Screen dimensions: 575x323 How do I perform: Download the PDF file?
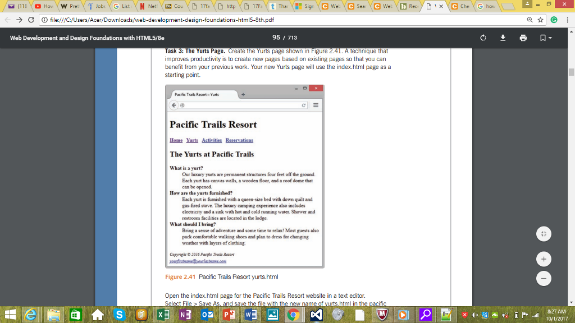[503, 38]
